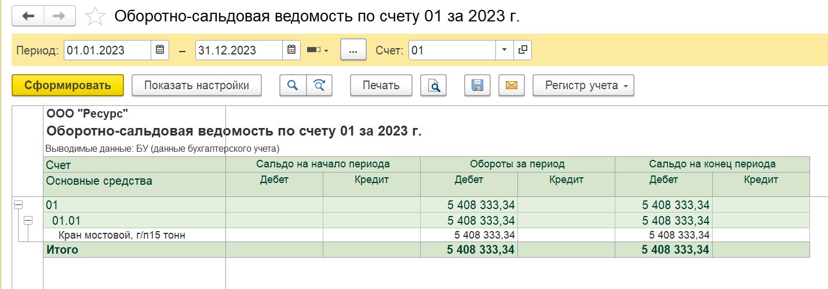Collapse the account 01 tree row
The width and height of the screenshot is (828, 289).
18,204
